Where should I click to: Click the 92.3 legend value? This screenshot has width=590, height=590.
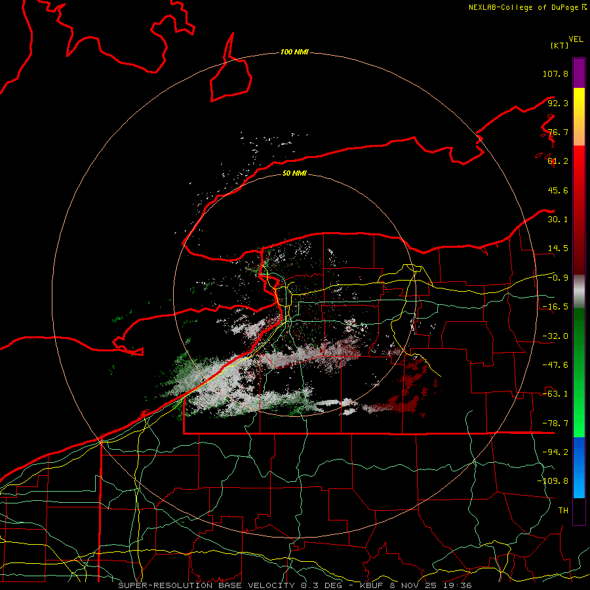pyautogui.click(x=558, y=103)
